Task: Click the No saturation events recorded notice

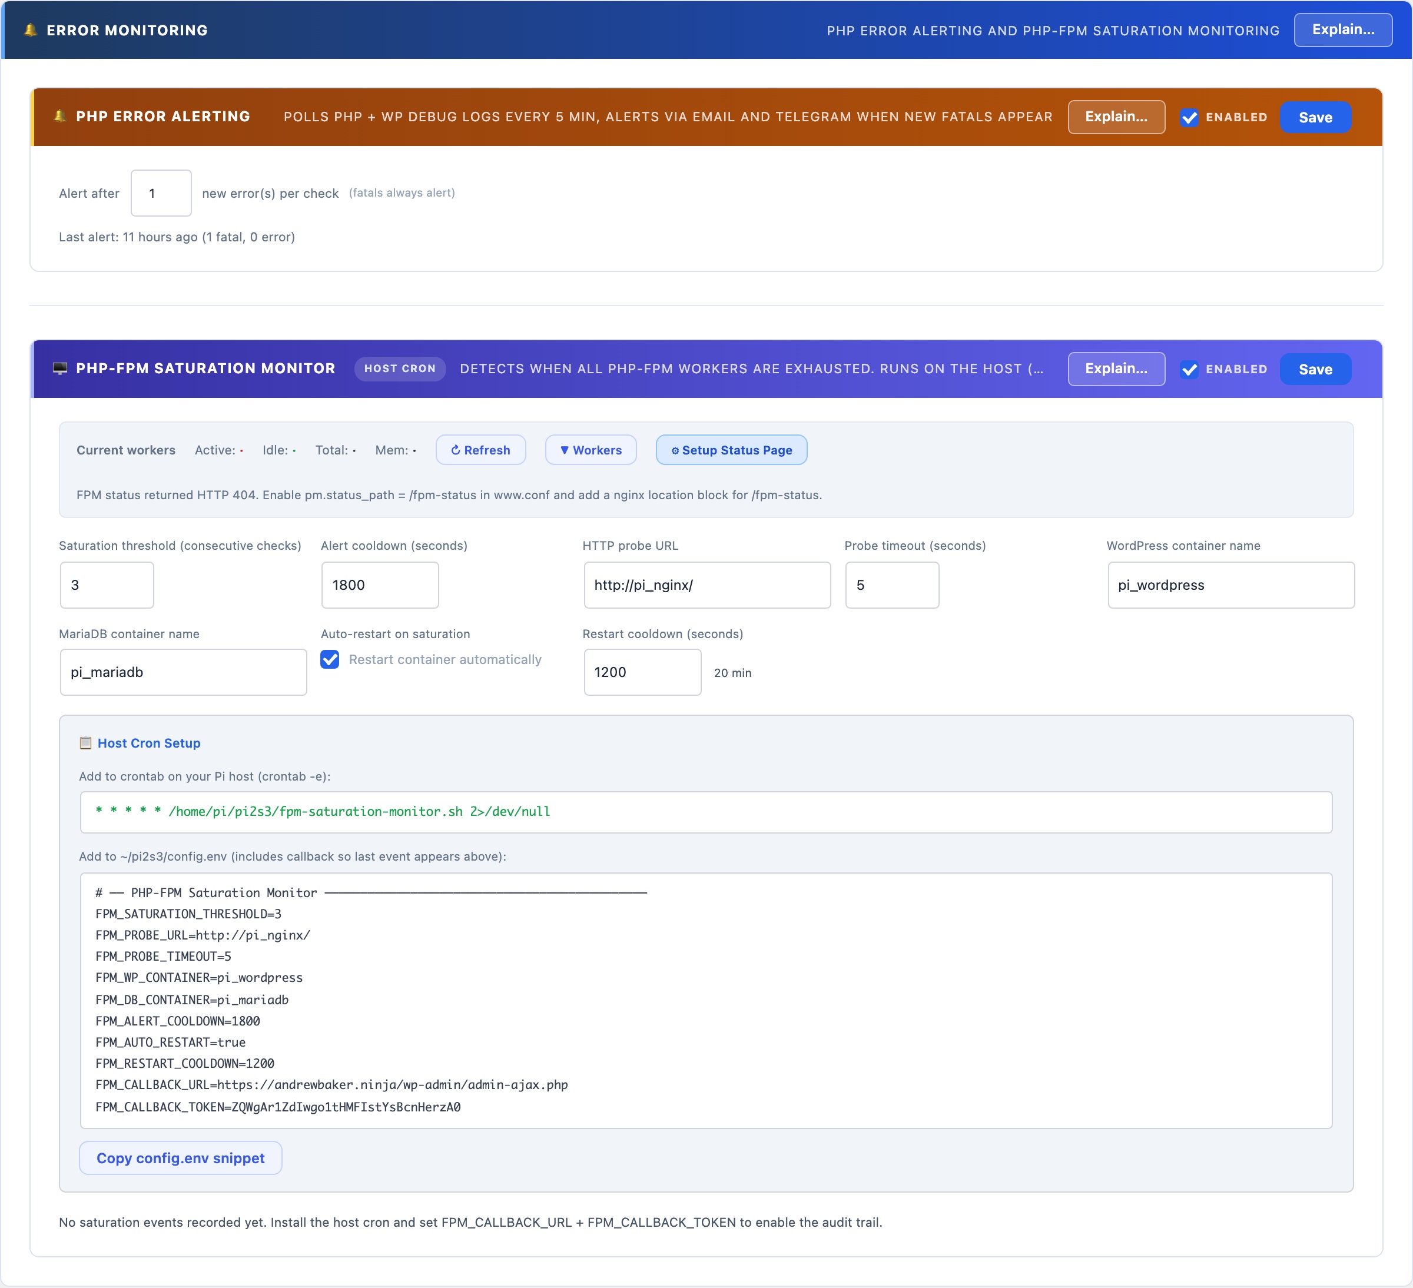Action: pyautogui.click(x=470, y=1222)
